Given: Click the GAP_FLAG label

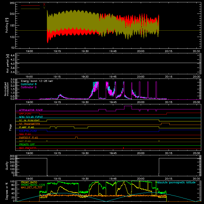Looking at the screenshot, I should 25,113.
